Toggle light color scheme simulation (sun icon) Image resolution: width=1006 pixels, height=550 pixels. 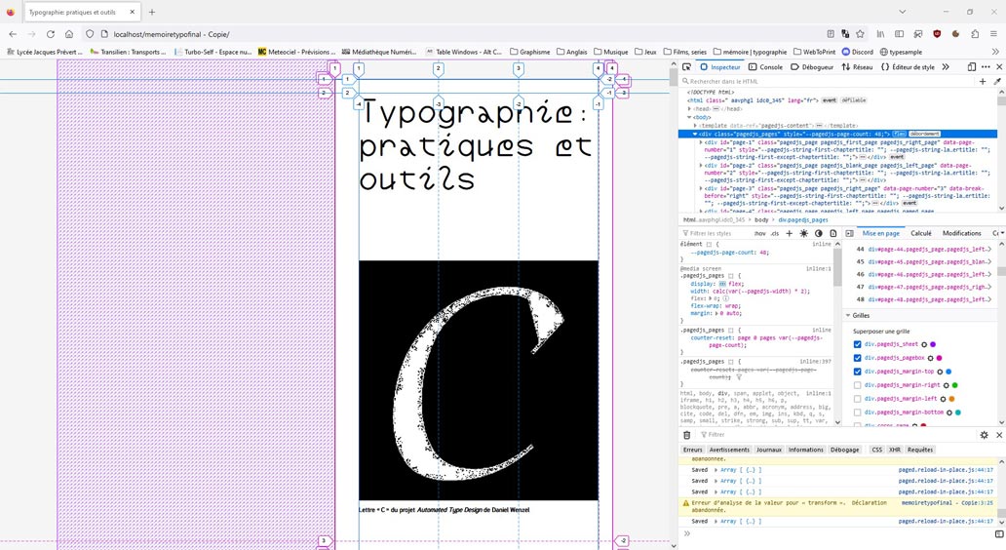coord(804,234)
